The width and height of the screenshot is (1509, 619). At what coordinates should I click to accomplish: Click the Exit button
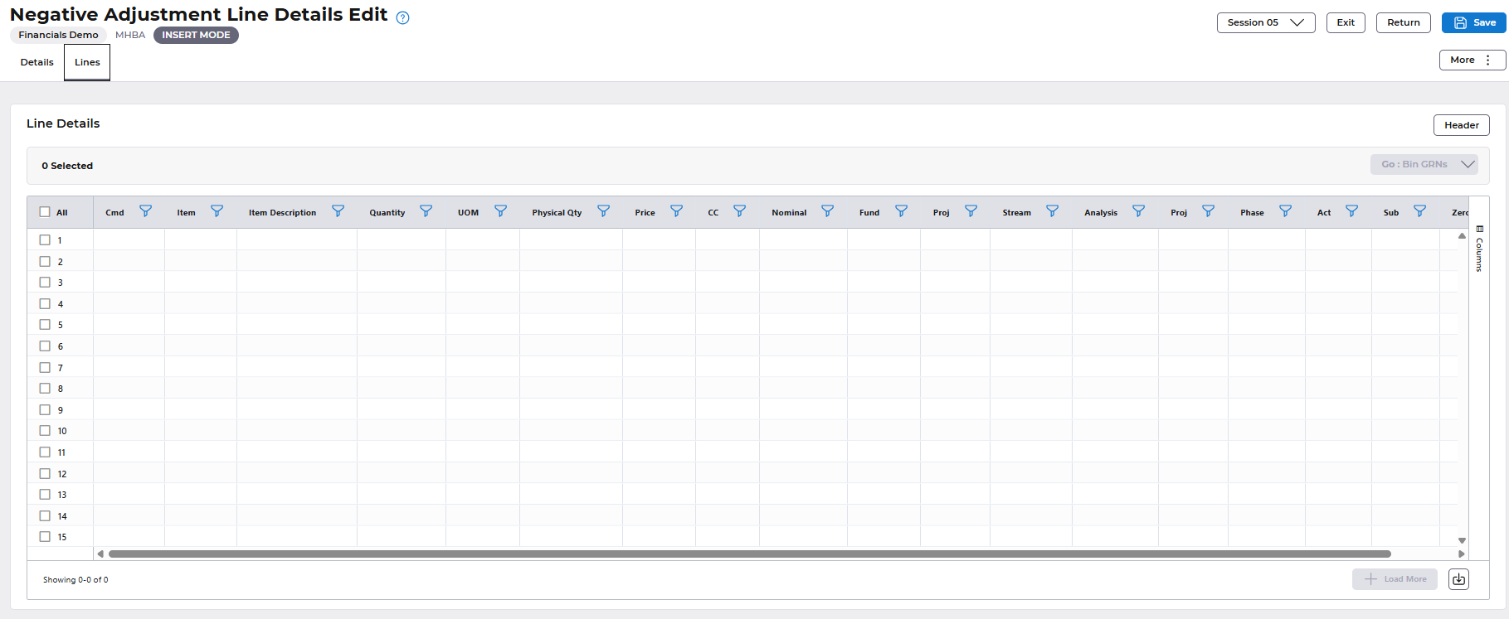[x=1346, y=22]
